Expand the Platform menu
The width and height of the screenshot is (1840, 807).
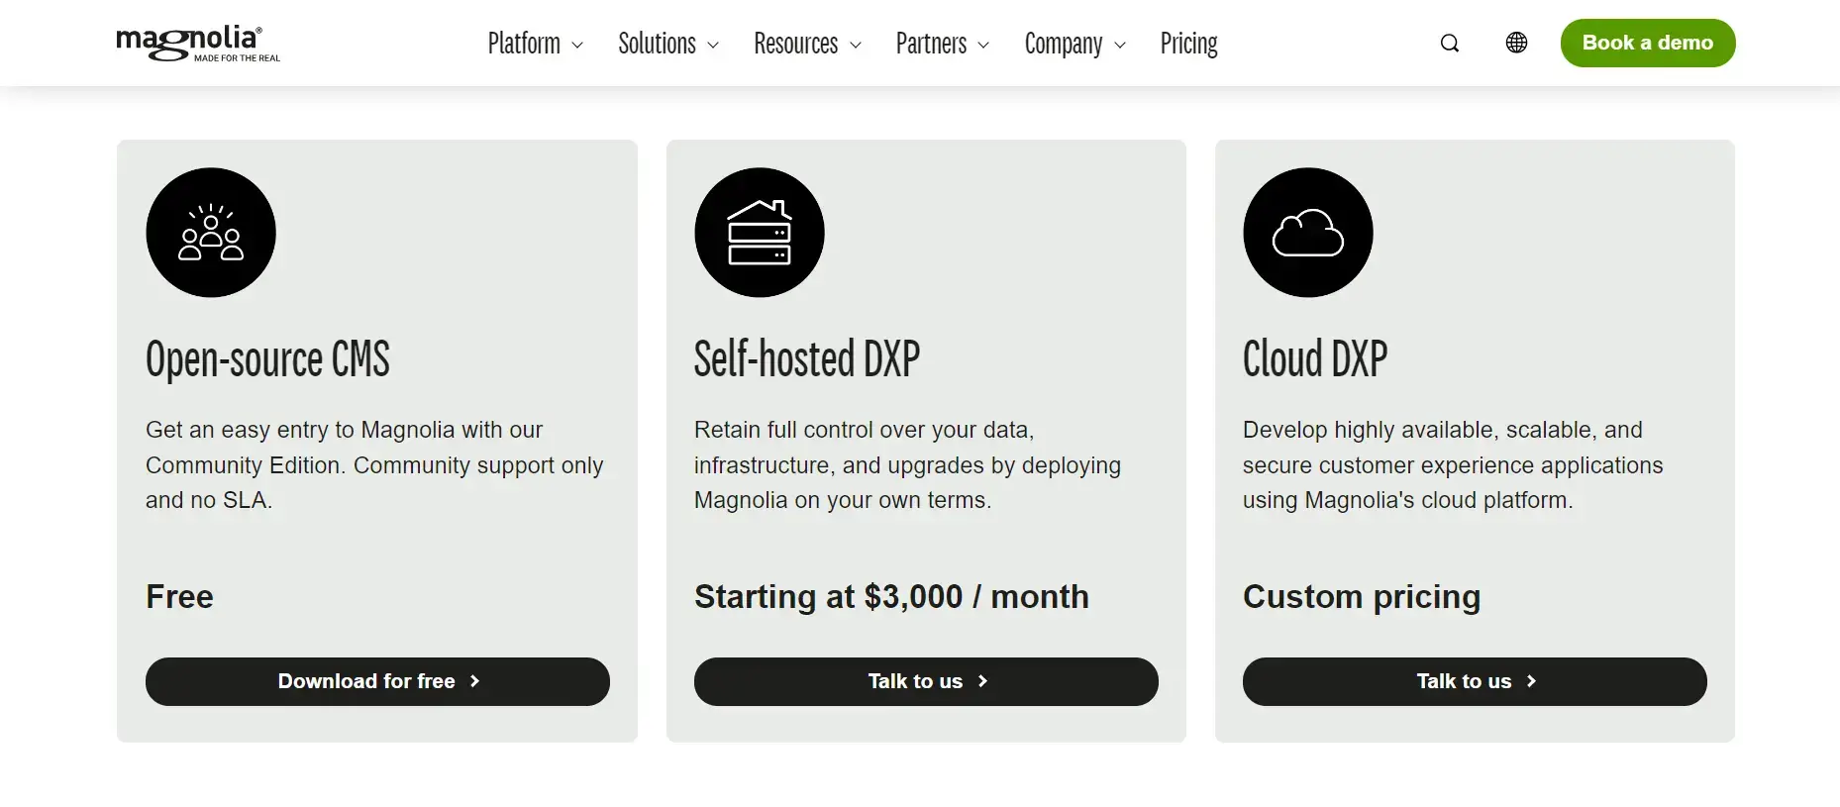pos(536,44)
